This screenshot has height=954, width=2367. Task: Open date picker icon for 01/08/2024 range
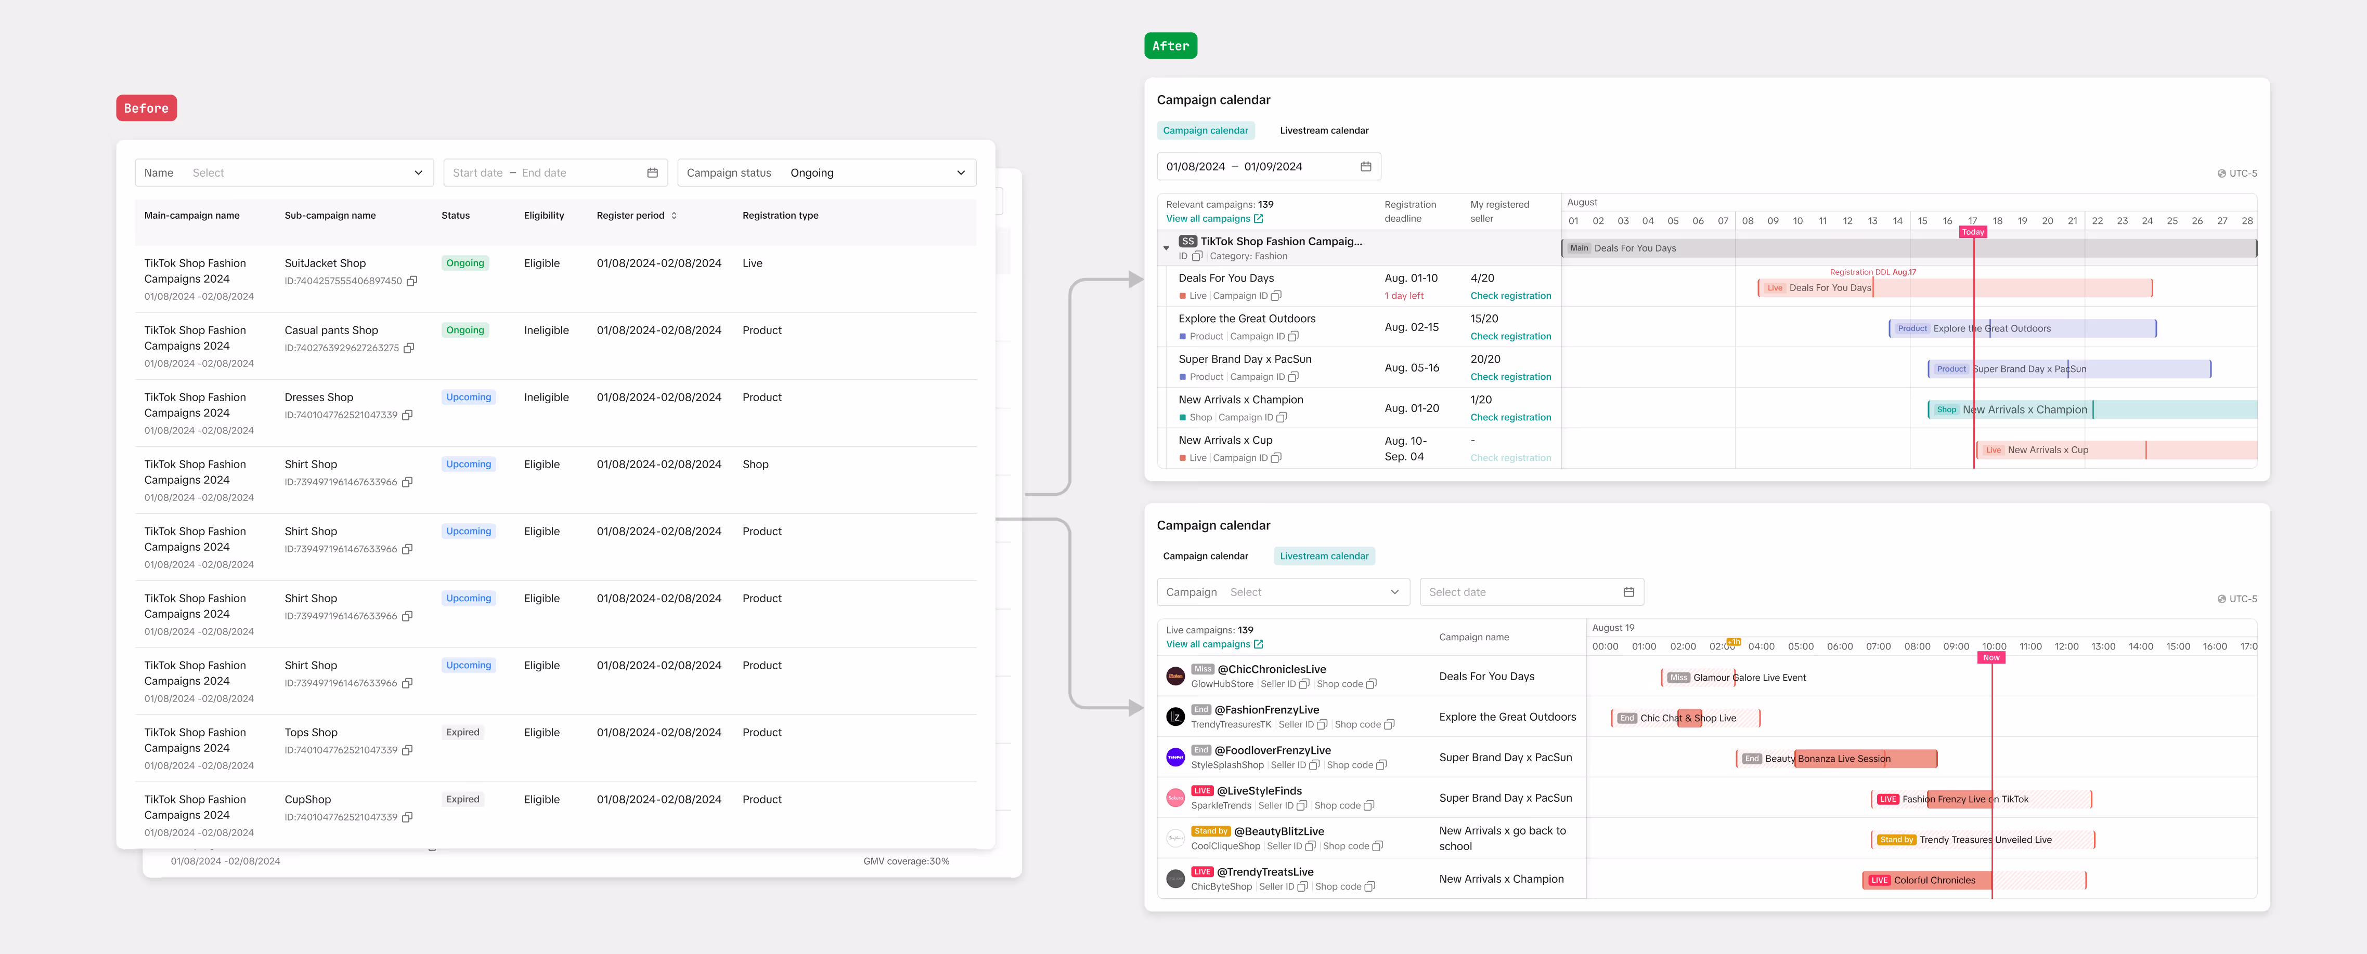1365,166
